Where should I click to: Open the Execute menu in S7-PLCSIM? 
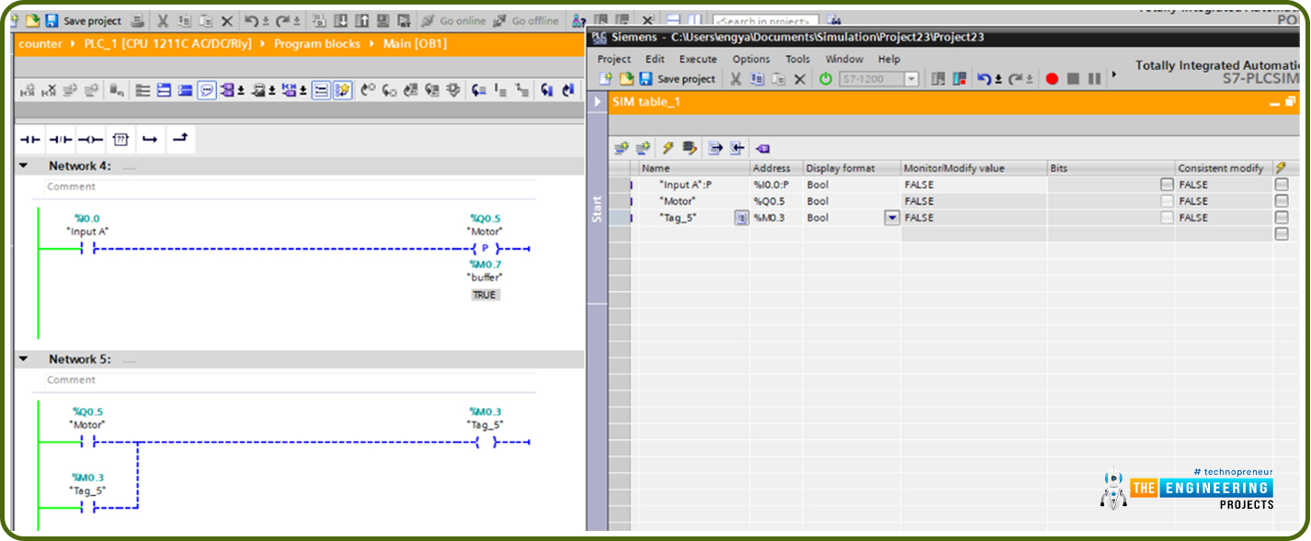pyautogui.click(x=698, y=59)
